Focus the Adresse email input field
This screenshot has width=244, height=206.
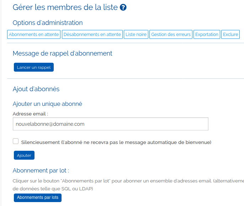click(110, 124)
